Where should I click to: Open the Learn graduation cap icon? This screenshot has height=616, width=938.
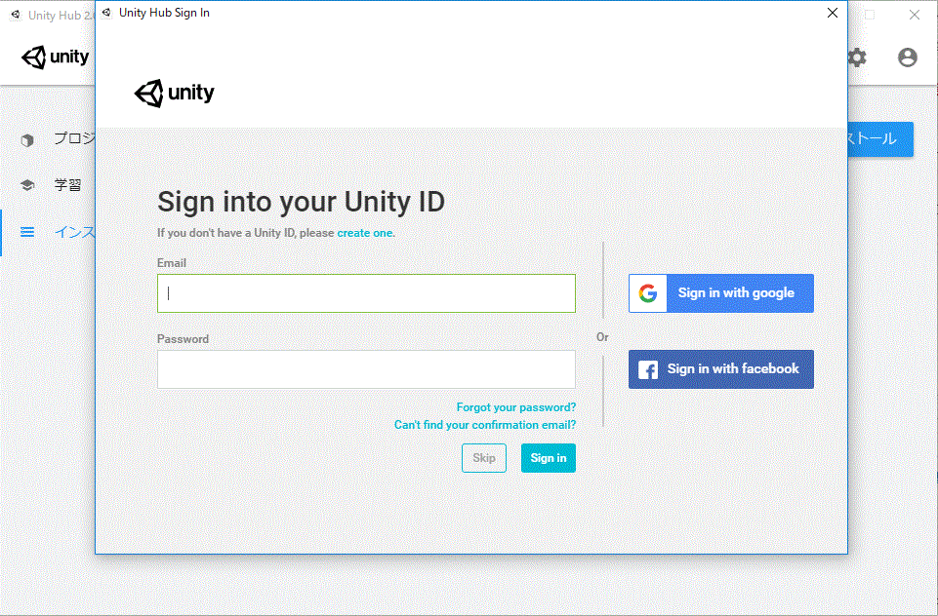27,185
